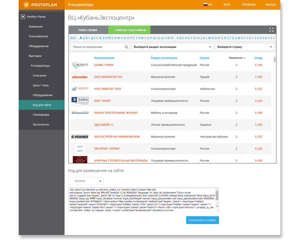Open the Русский language dropdown
This screenshot has width=299, height=240.
(x=86, y=181)
